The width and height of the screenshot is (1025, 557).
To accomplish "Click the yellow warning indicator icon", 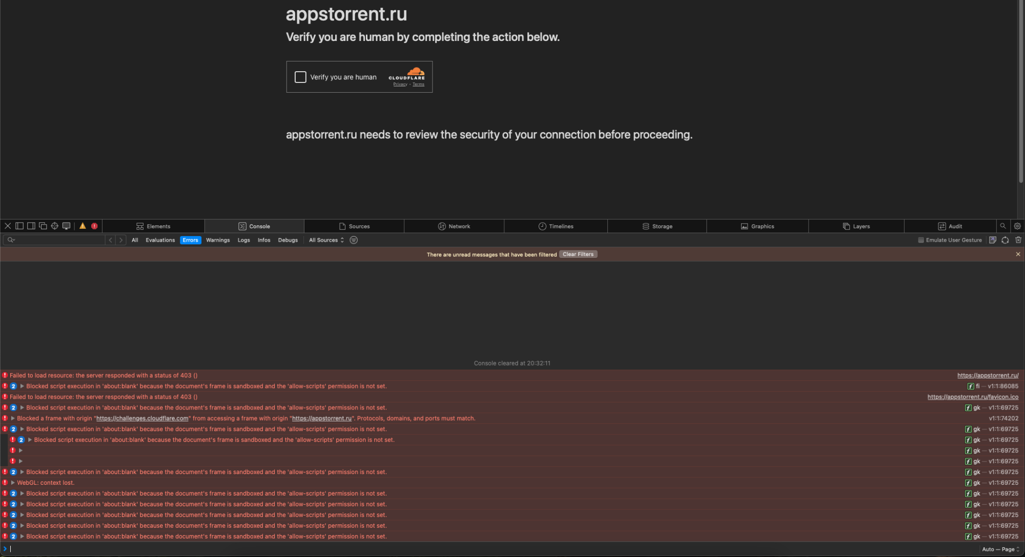I will [x=83, y=226].
